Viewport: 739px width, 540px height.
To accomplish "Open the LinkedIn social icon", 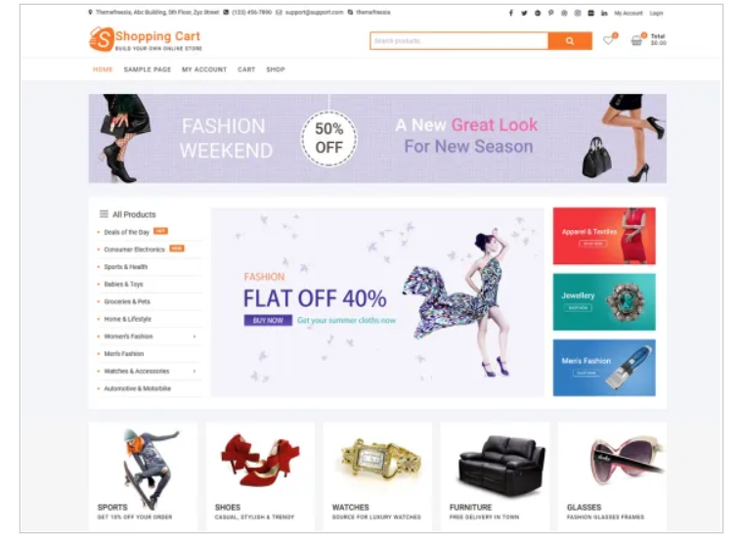I will point(604,13).
